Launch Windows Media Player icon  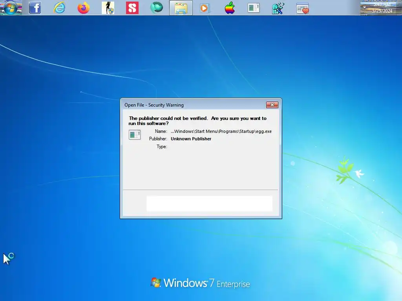[x=205, y=8]
